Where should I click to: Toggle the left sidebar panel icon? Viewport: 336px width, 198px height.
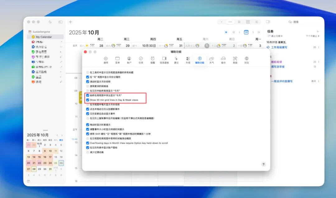coord(60,22)
